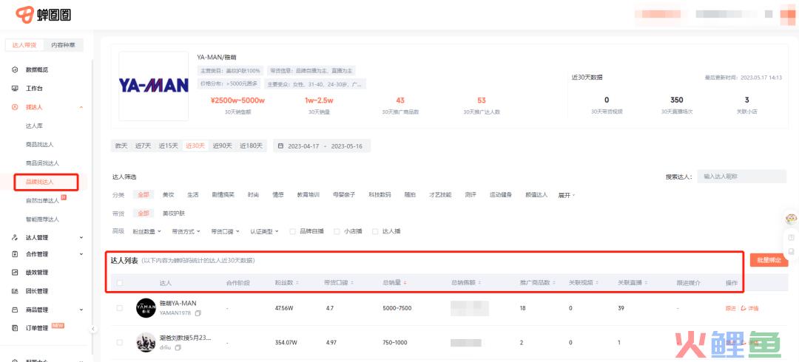
Task: Copy the YAMAN1978 account ID
Action: (x=198, y=313)
